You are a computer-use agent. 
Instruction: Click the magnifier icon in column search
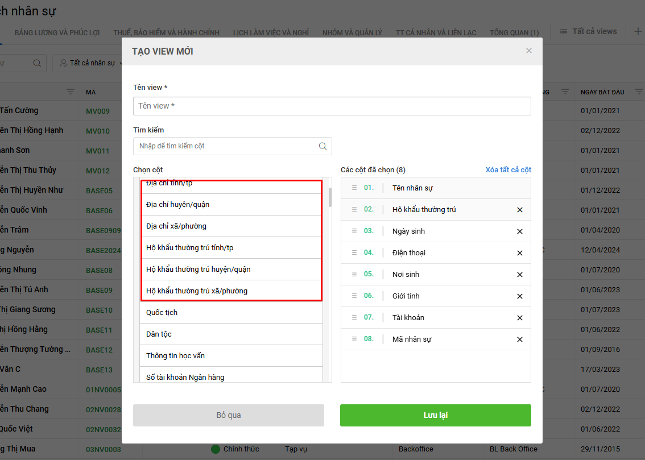pos(323,146)
